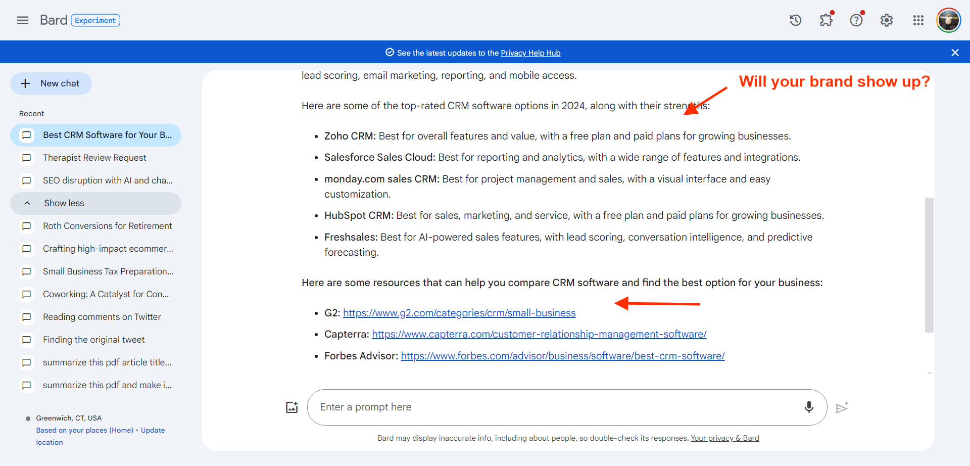Open the help question mark icon
Image resolution: width=970 pixels, height=466 pixels.
[856, 20]
